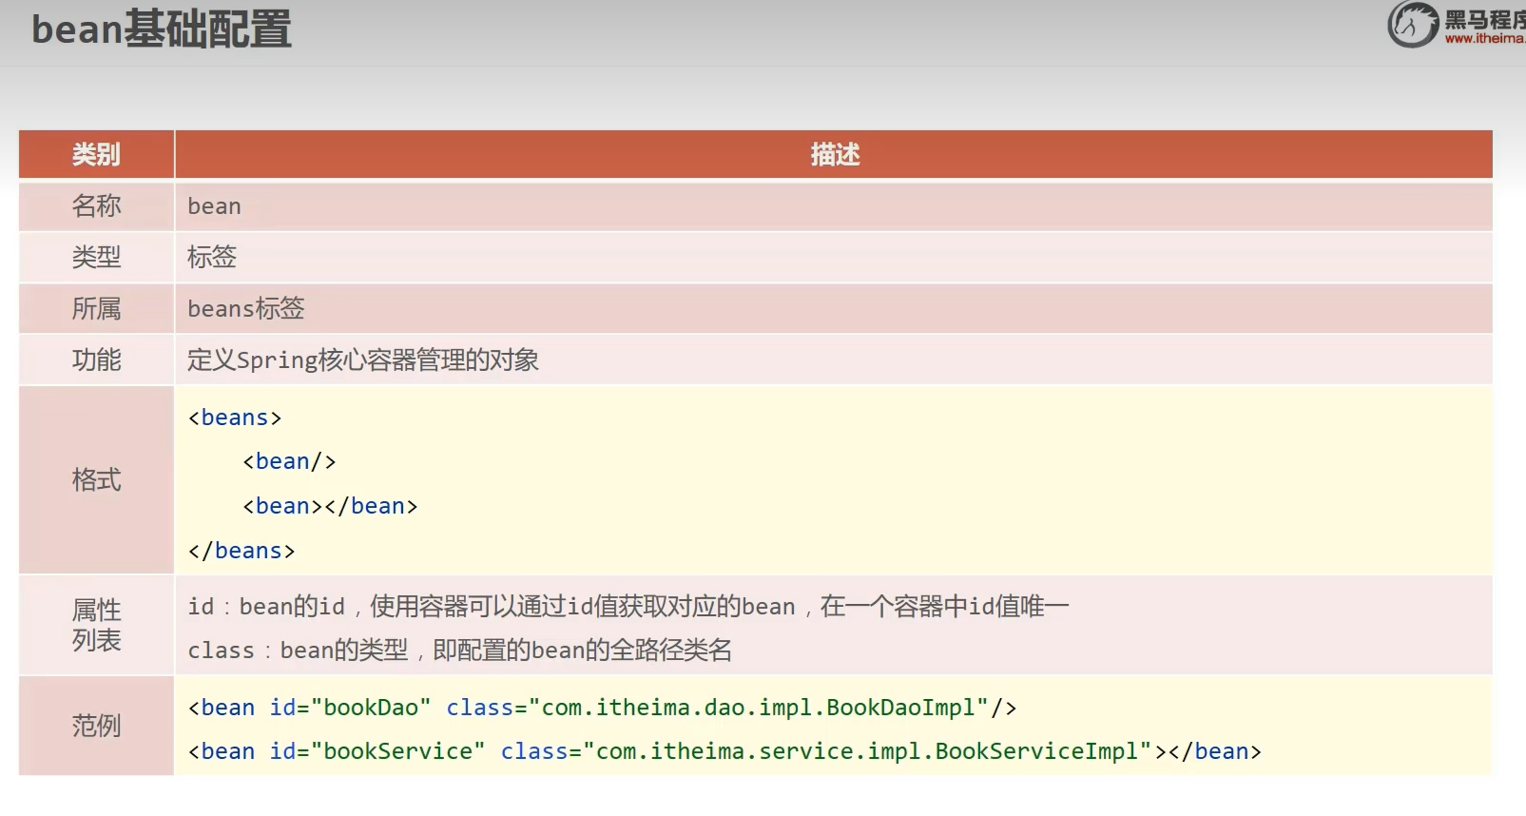The image size is (1526, 816).
Task: Click the '定义Spring核心容器管理的对象' text
Action: (363, 359)
